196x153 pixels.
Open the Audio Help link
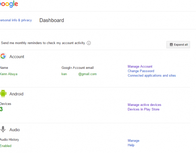click(131, 145)
